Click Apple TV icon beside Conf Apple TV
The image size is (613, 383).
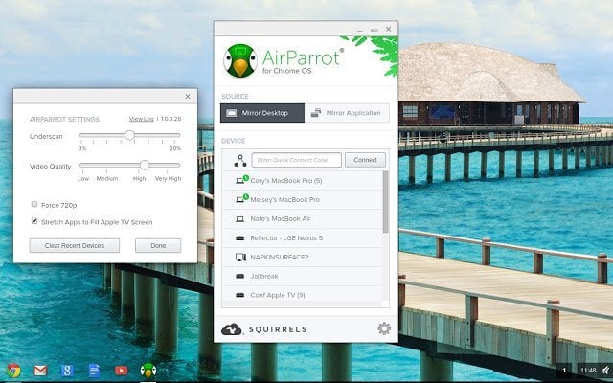[240, 295]
